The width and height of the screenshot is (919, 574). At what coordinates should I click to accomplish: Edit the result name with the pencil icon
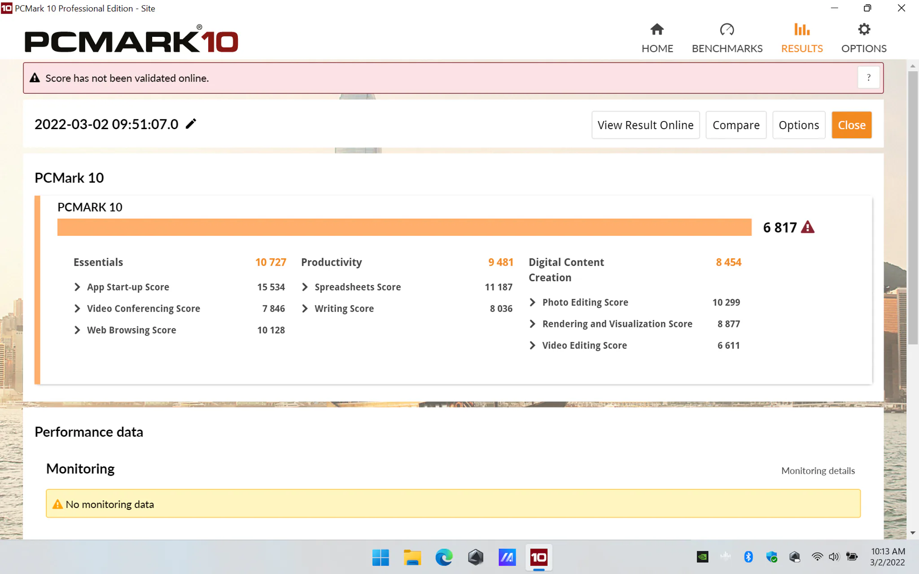tap(191, 124)
